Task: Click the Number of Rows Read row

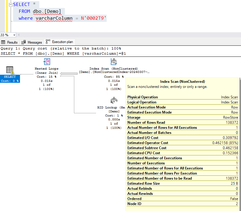Action: pos(183,123)
